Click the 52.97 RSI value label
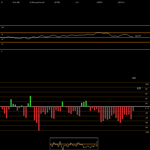Screen dimensions: 150x150 pyautogui.click(x=138, y=36)
